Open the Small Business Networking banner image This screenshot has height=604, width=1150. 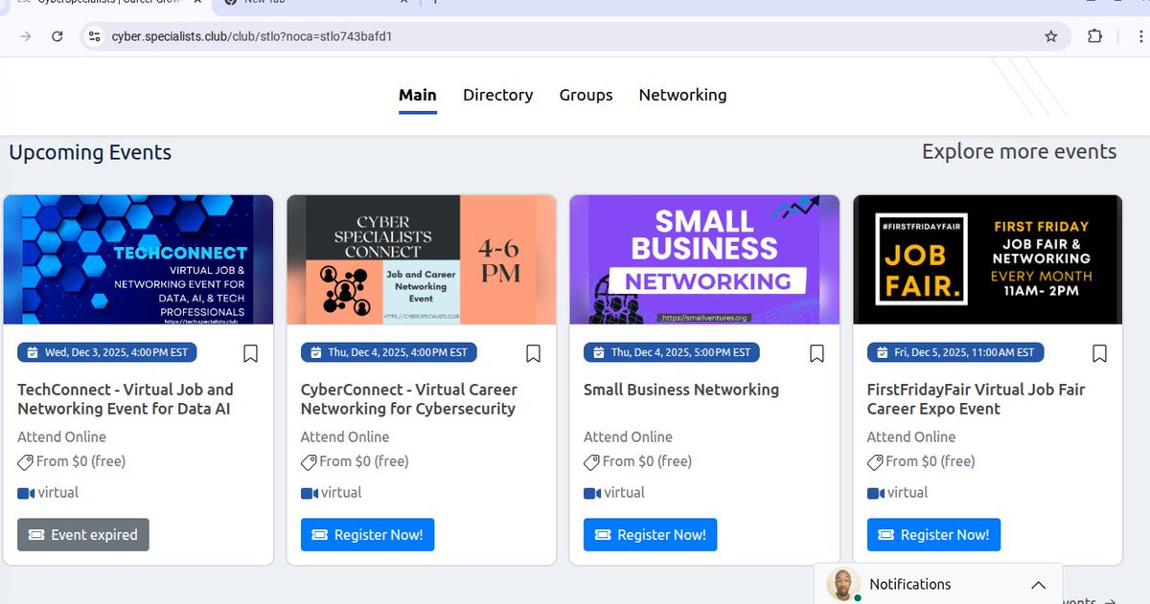[x=704, y=259]
